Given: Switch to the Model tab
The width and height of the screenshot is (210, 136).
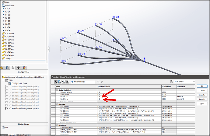Looking at the screenshot, I should coord(12,135).
